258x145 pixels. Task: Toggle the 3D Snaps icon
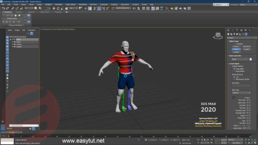pos(95,8)
